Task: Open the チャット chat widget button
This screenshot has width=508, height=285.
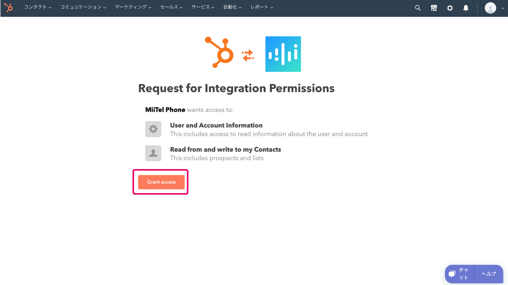Action: tap(459, 274)
